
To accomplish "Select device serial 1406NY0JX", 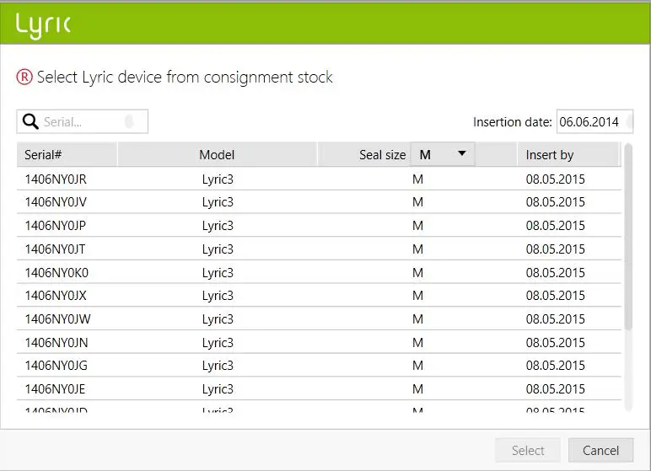I will click(56, 296).
